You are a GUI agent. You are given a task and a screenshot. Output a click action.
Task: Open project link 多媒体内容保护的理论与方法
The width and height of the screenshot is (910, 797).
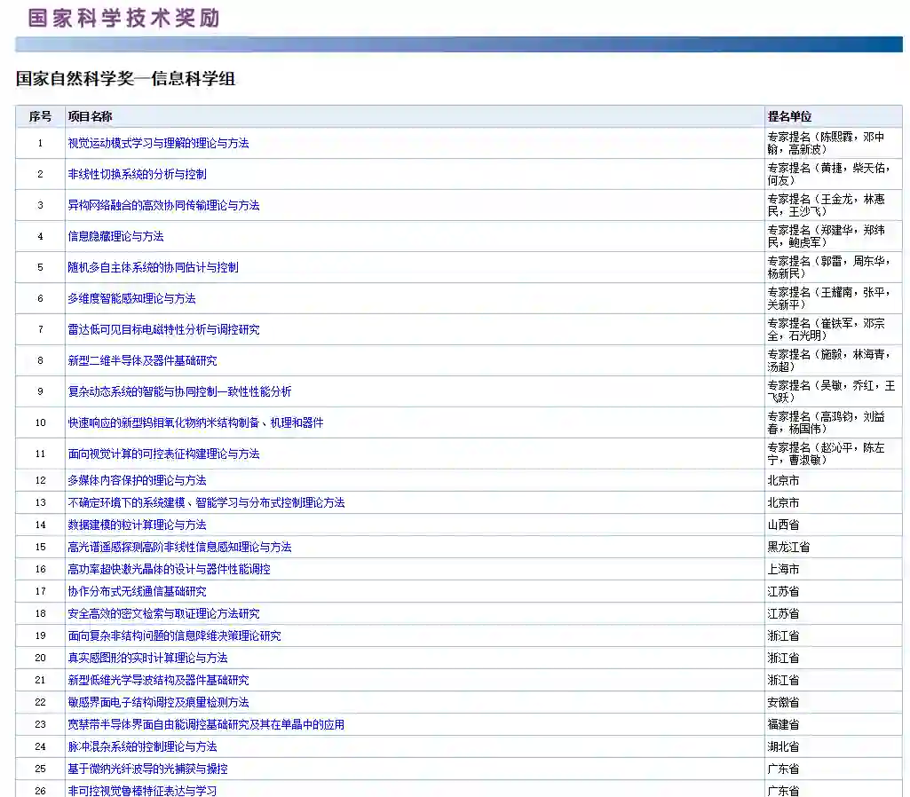[x=137, y=480]
